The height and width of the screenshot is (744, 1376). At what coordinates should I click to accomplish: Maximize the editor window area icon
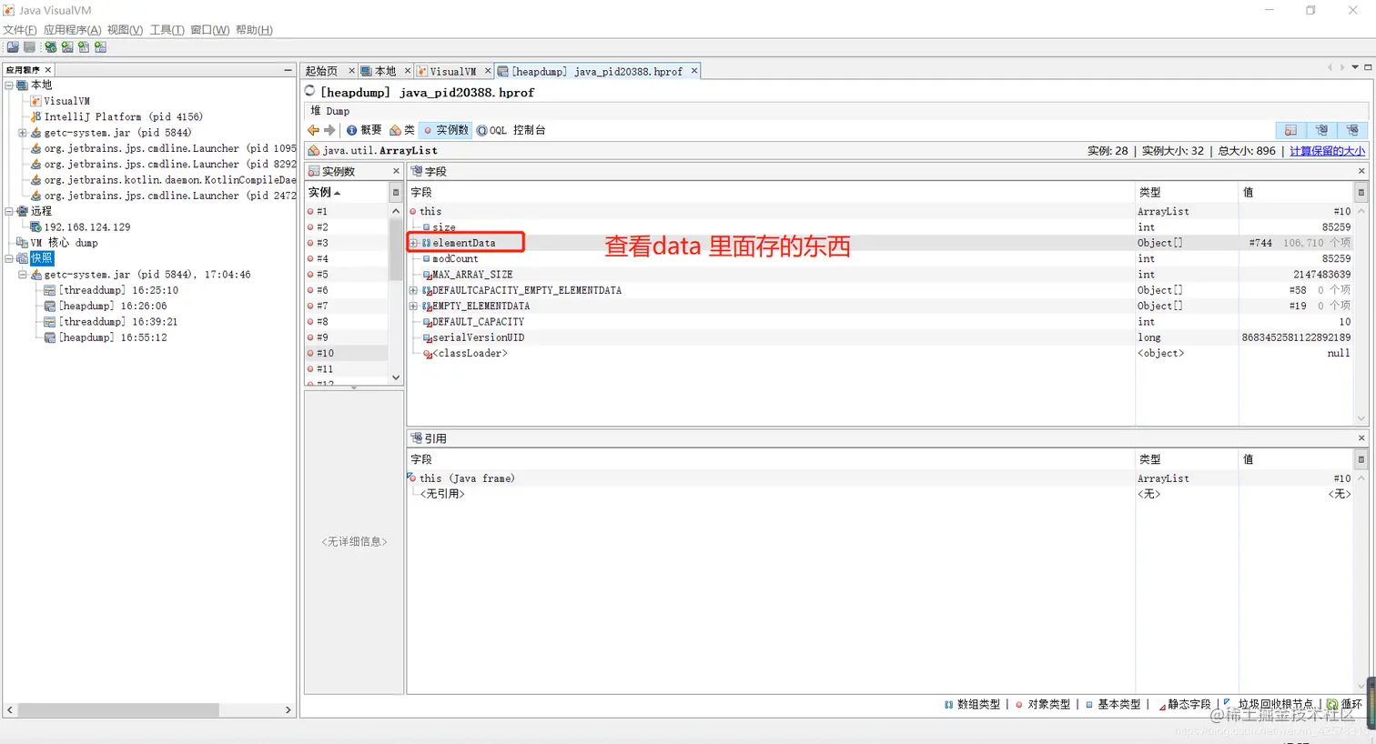(1368, 67)
